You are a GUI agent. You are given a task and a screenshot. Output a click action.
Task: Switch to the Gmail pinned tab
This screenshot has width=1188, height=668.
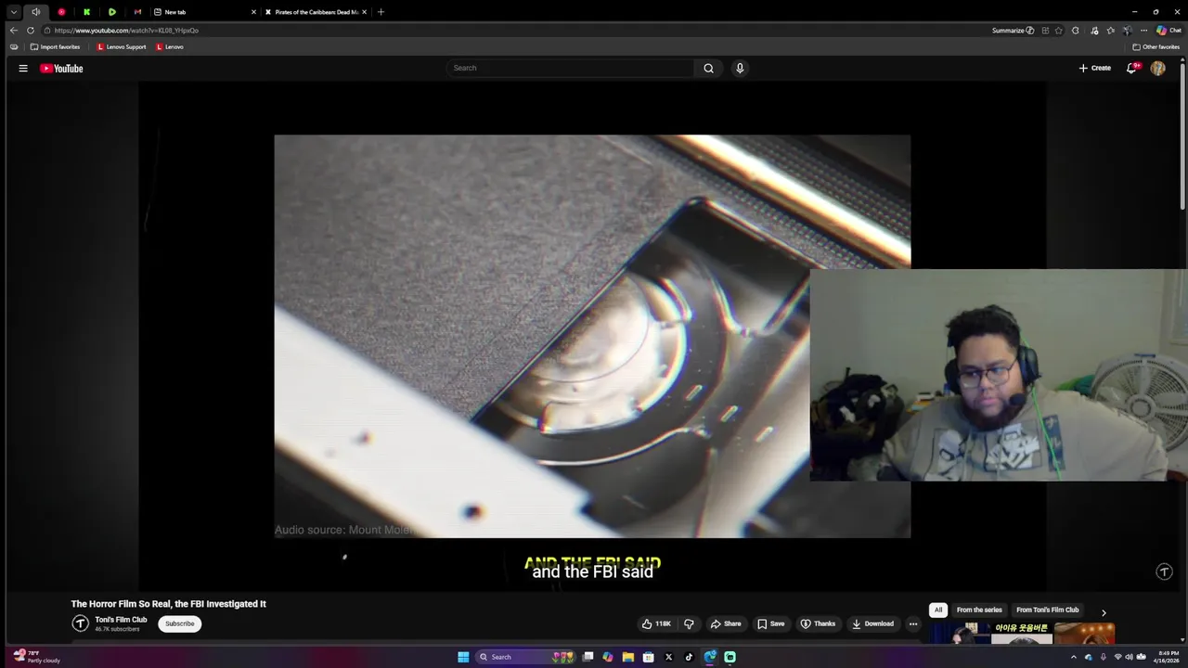pyautogui.click(x=137, y=12)
